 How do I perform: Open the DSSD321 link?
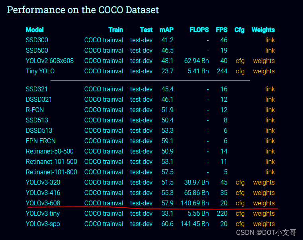(270, 100)
